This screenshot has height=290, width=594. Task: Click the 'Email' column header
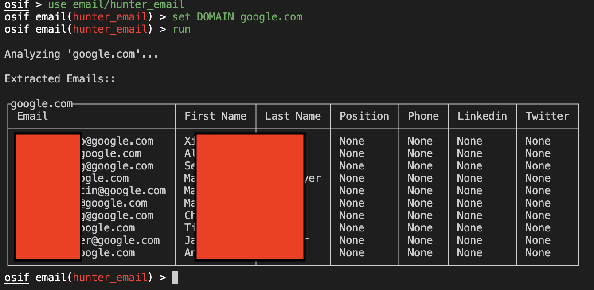[x=32, y=116]
